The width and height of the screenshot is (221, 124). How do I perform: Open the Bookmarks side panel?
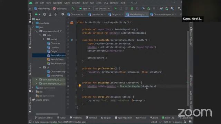click(30, 86)
